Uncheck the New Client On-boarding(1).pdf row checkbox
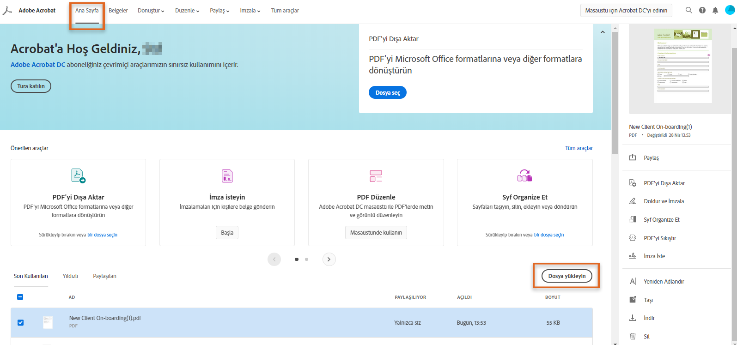This screenshot has height=345, width=737. click(20, 323)
